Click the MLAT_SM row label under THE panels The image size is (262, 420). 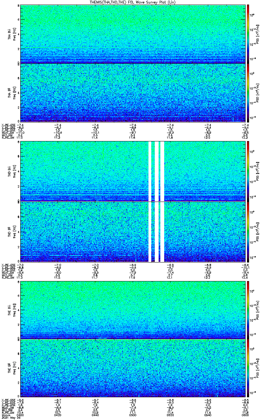click(7, 408)
